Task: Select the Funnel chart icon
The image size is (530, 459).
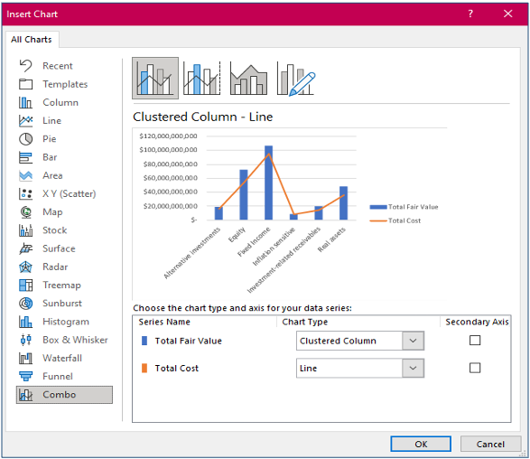Action: coord(25,376)
